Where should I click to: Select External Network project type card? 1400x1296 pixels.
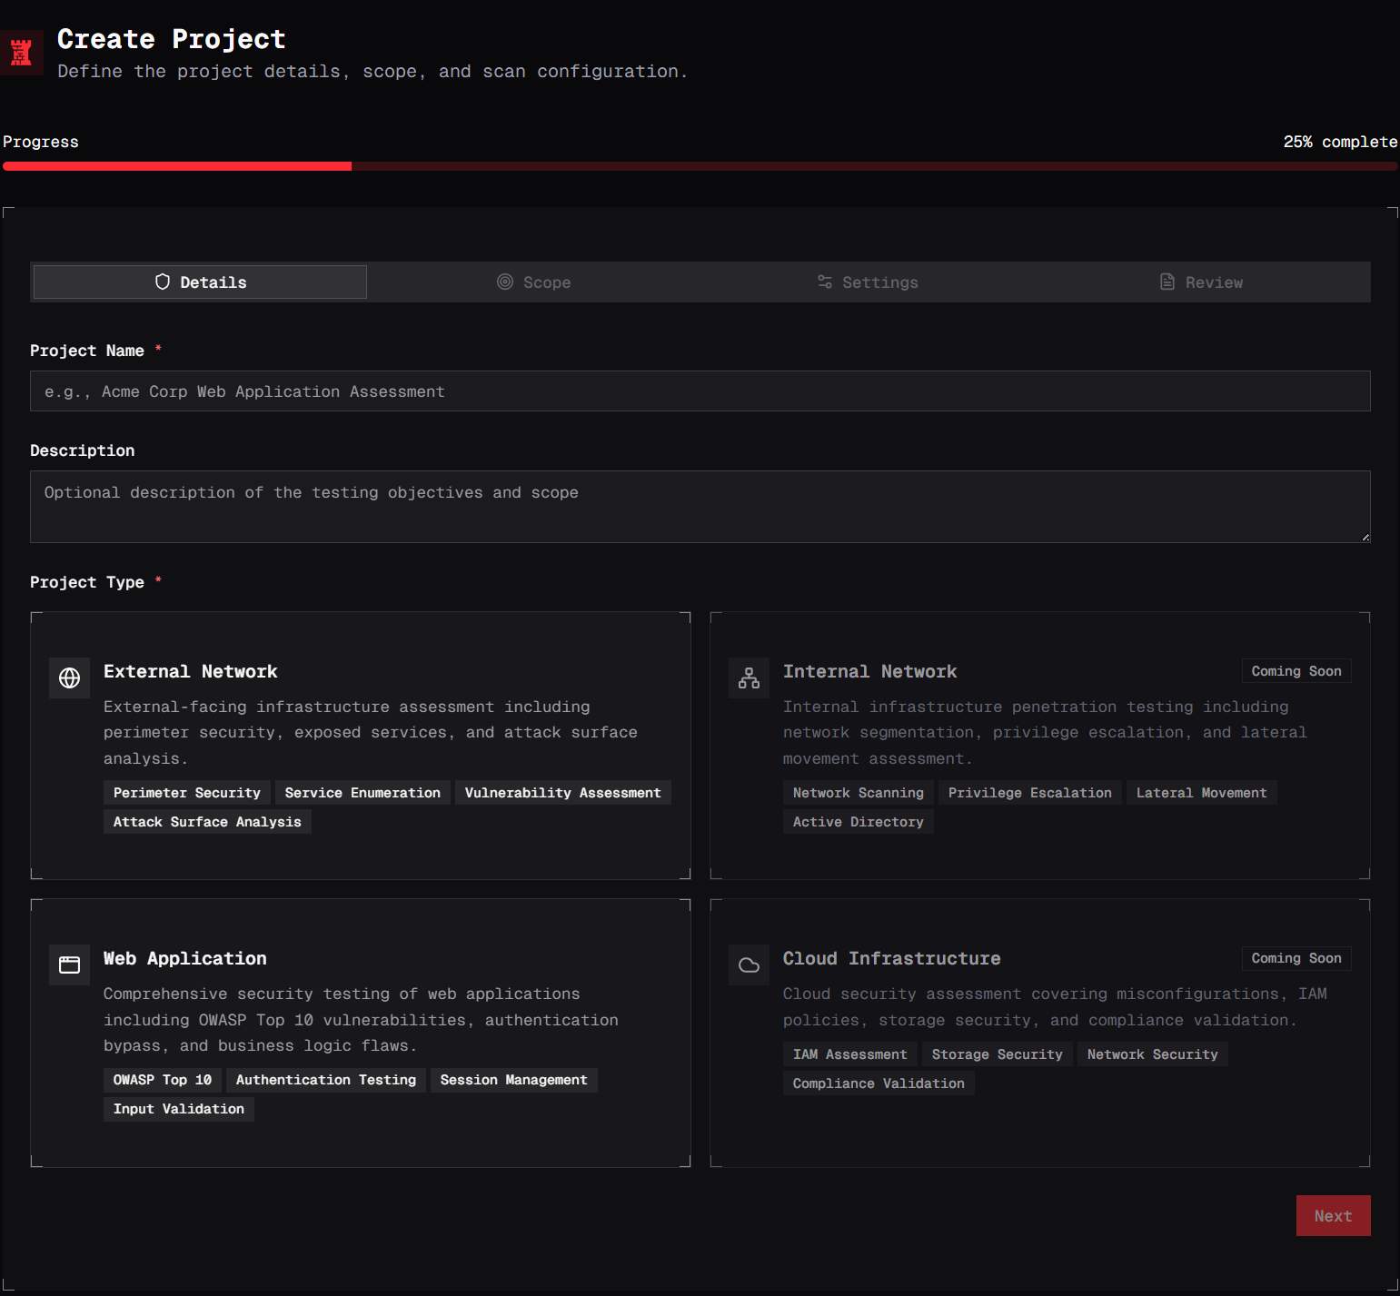(361, 746)
